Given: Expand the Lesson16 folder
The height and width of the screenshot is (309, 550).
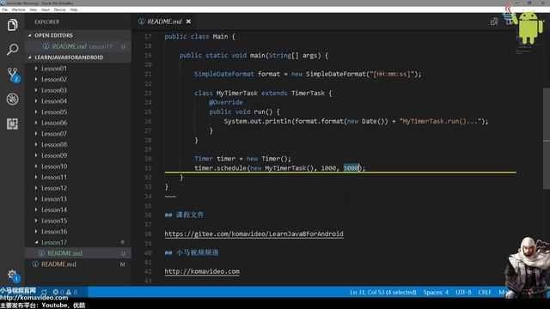Looking at the screenshot, I should tap(78, 232).
